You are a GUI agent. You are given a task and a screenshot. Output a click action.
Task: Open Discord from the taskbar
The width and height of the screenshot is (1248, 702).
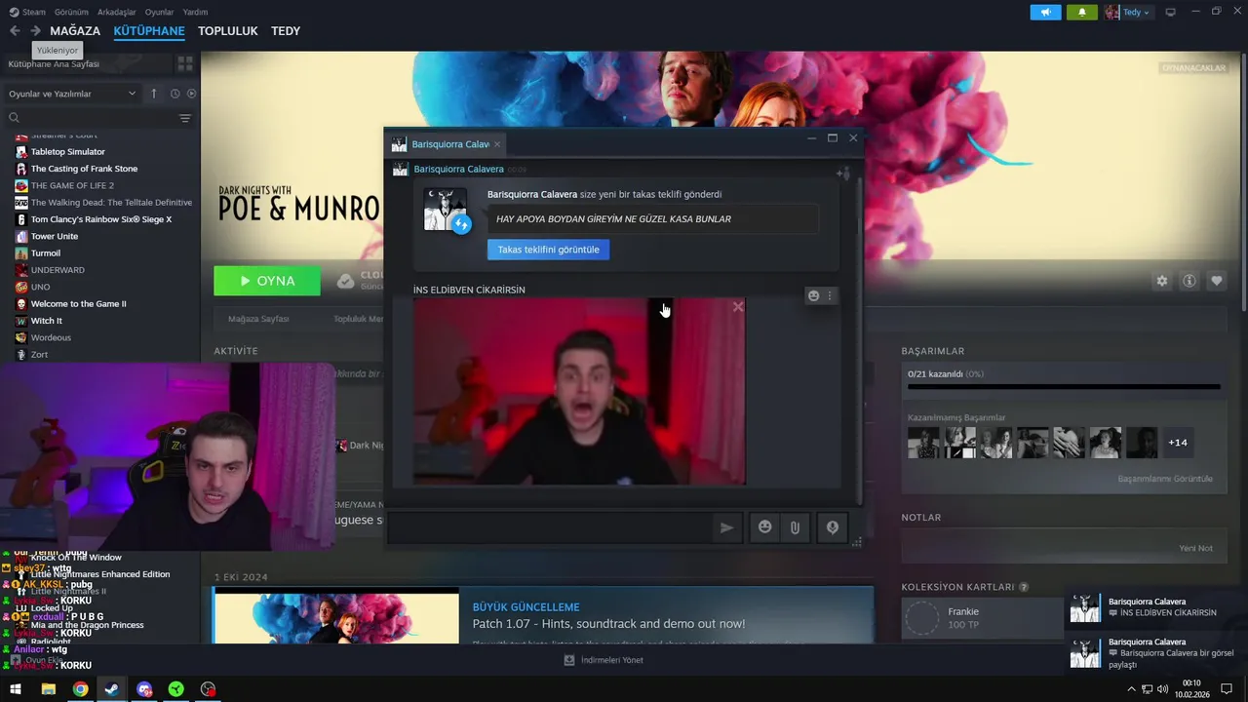pos(144,689)
